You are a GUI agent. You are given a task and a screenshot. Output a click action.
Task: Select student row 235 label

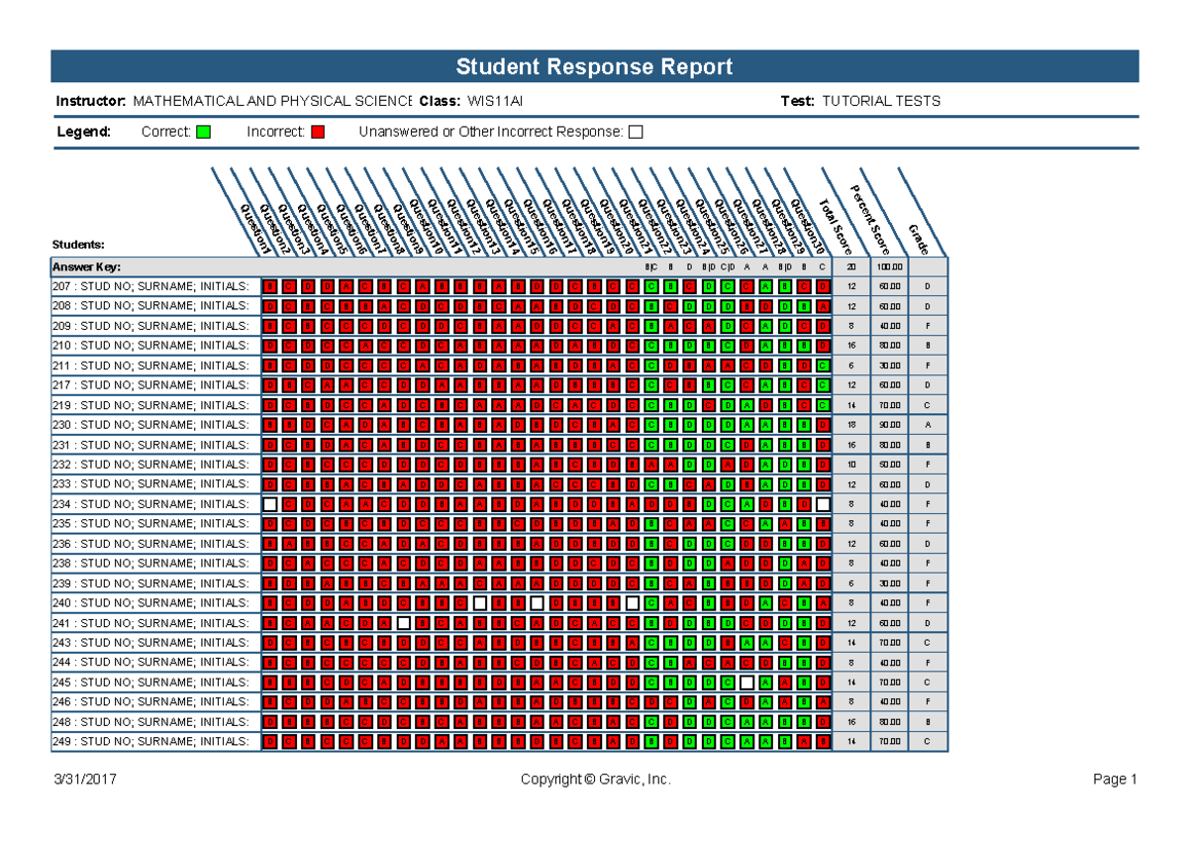150,524
